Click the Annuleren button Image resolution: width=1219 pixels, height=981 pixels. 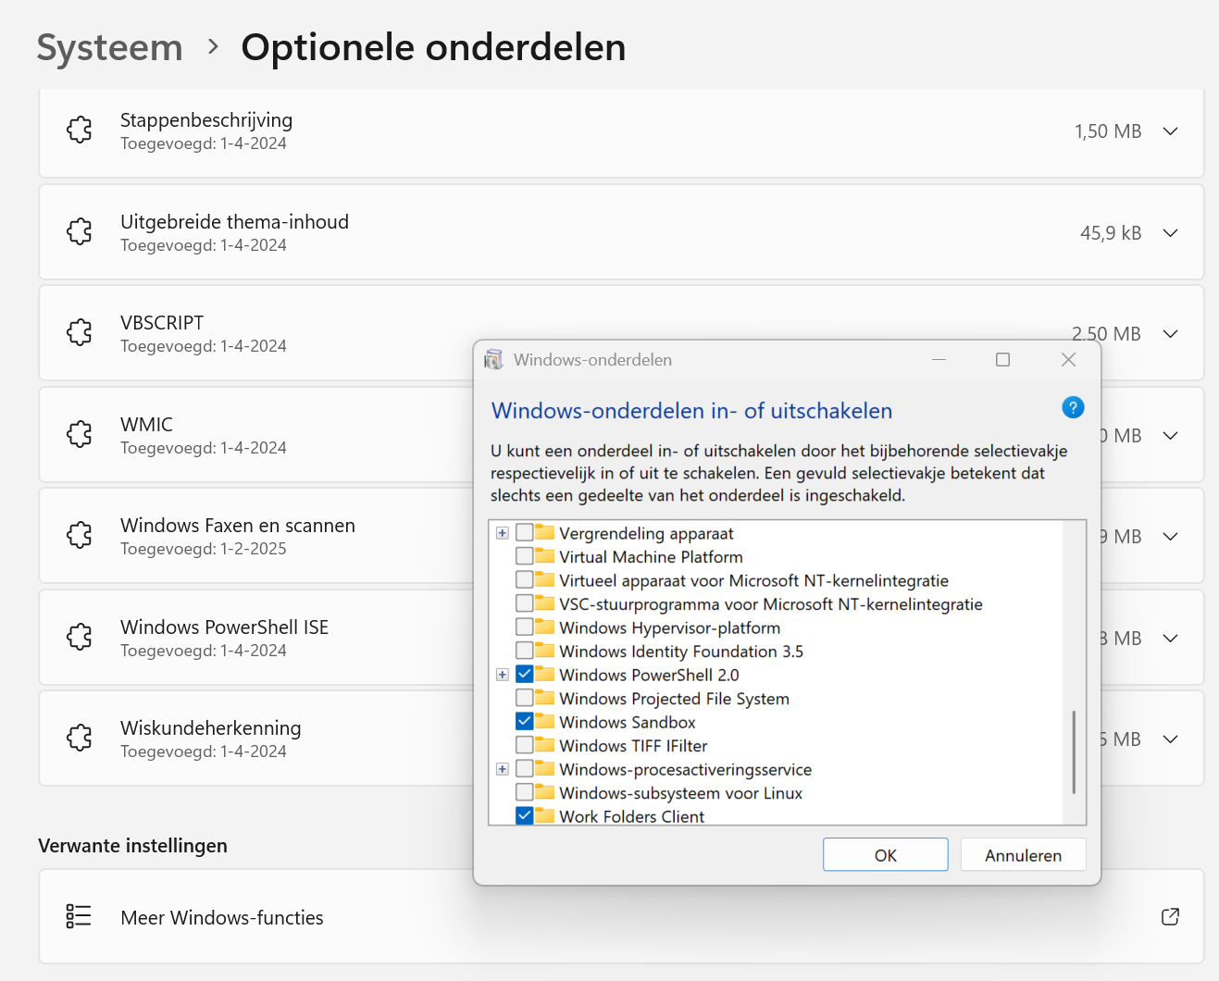tap(1023, 855)
